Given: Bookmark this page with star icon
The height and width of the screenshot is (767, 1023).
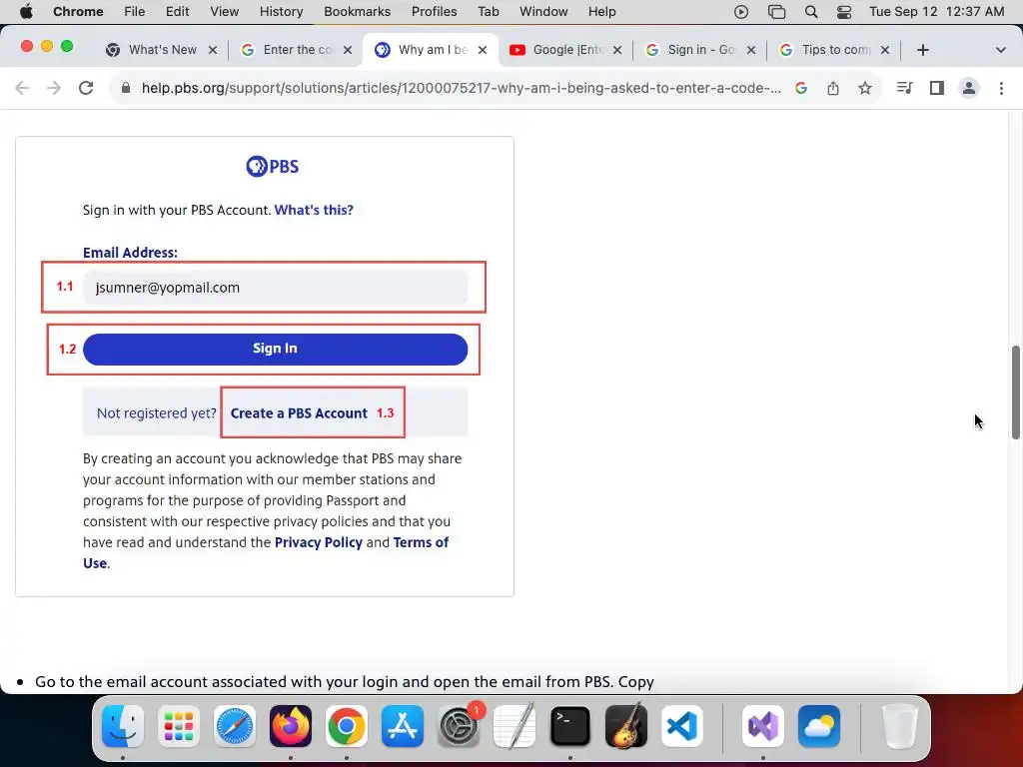Looking at the screenshot, I should point(865,88).
